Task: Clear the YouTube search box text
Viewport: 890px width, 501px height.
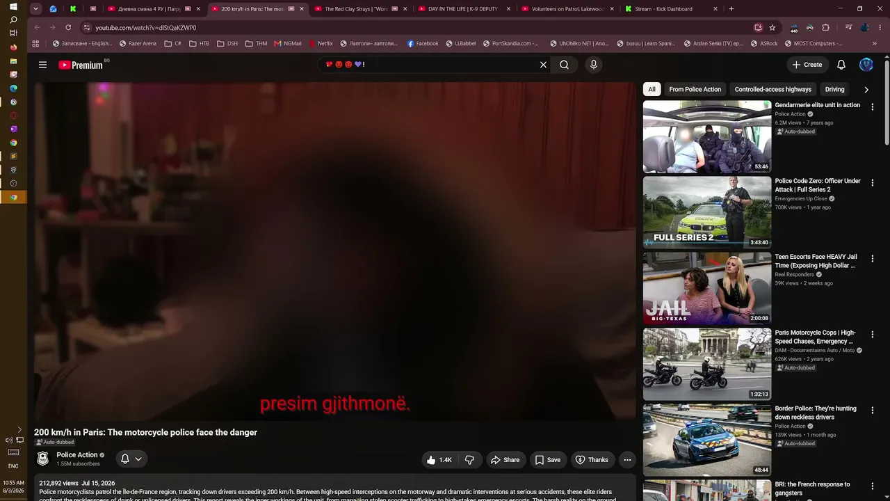Action: pos(543,65)
